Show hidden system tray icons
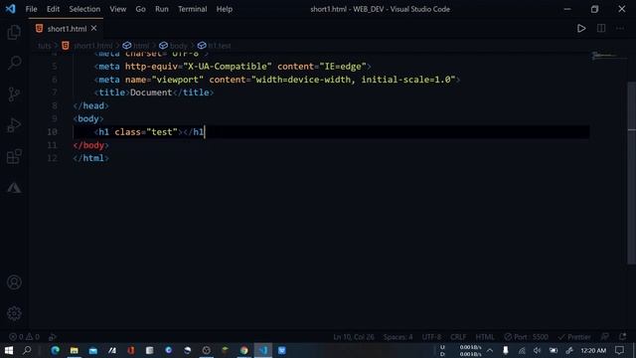636x358 pixels. (x=490, y=350)
